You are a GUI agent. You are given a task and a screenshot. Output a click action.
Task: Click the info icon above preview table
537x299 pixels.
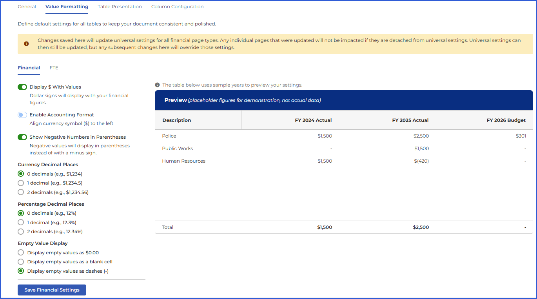[x=157, y=85]
